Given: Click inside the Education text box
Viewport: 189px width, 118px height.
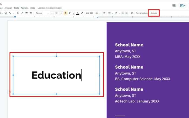Looking at the screenshot, I should (56, 75).
